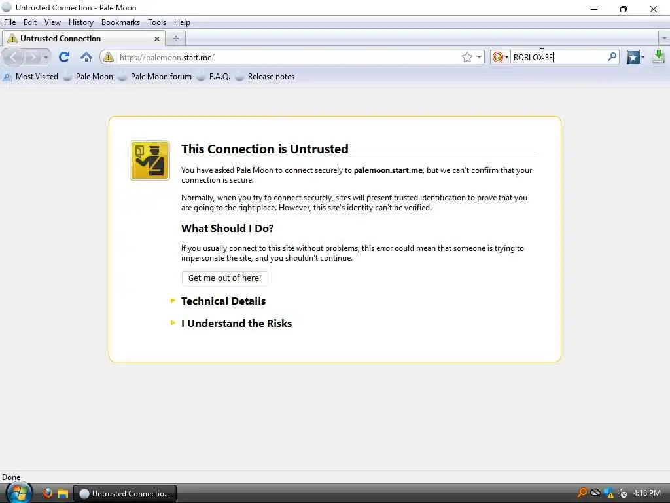Open the search engine selector dropdown
Screen dimensions: 670x503
click(x=500, y=57)
